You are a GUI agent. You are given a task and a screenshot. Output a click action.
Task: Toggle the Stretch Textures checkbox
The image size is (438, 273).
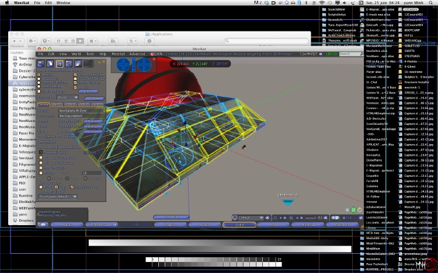point(75,83)
